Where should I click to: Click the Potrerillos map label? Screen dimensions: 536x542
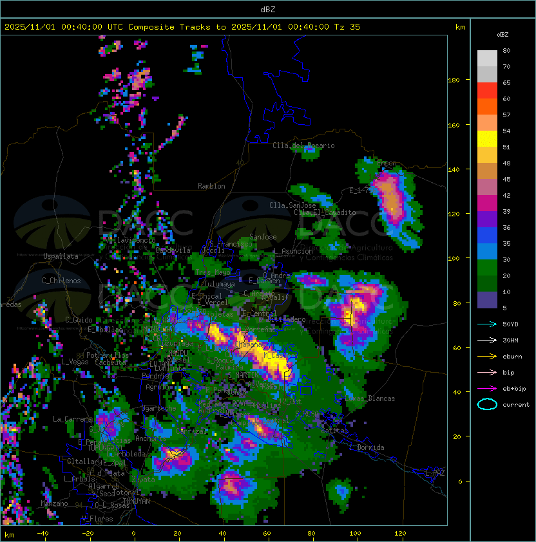click(108, 355)
